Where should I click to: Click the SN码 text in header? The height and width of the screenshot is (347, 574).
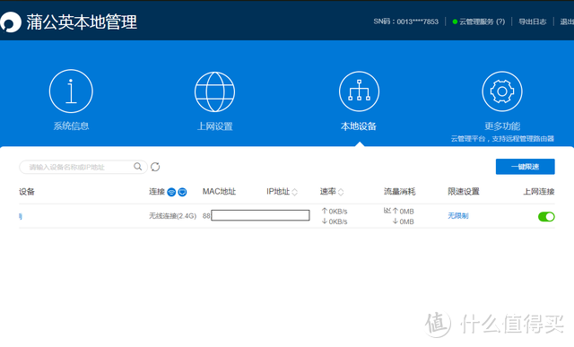405,22
